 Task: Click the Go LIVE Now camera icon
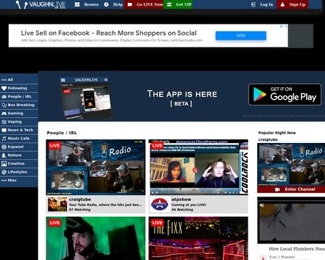[x=130, y=4]
